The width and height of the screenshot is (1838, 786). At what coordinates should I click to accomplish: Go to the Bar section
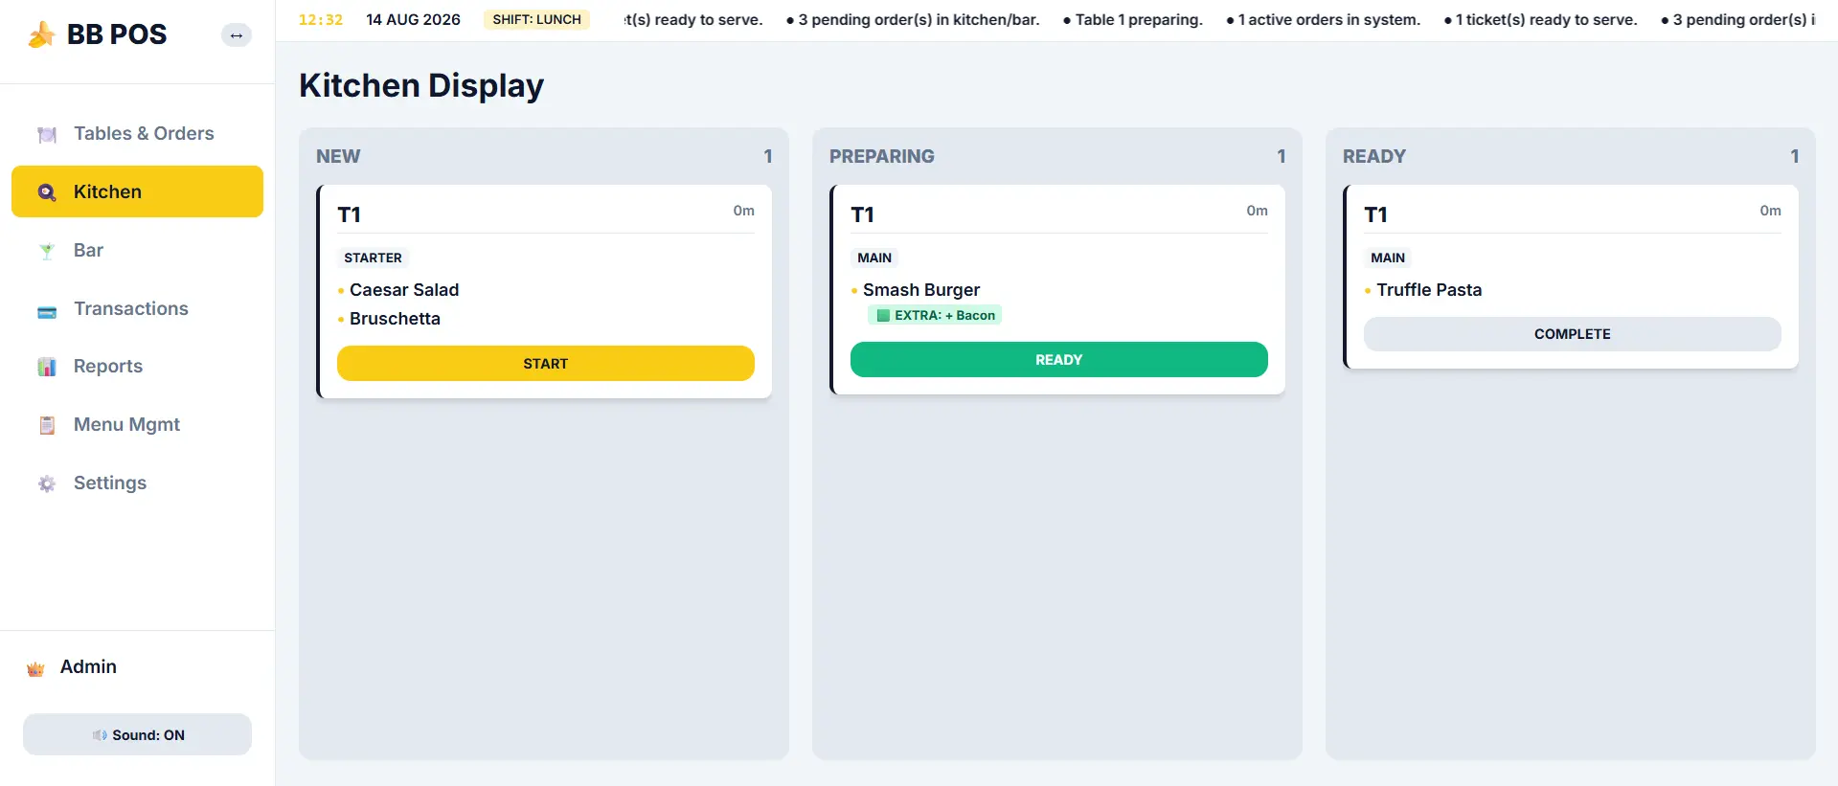[x=137, y=251]
